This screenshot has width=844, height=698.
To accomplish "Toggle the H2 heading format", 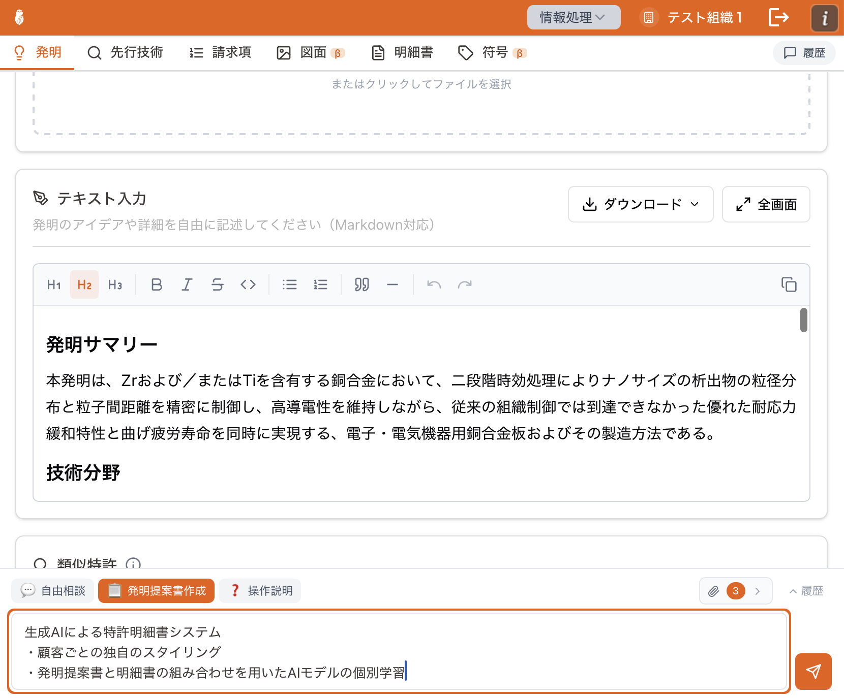I will (x=84, y=284).
